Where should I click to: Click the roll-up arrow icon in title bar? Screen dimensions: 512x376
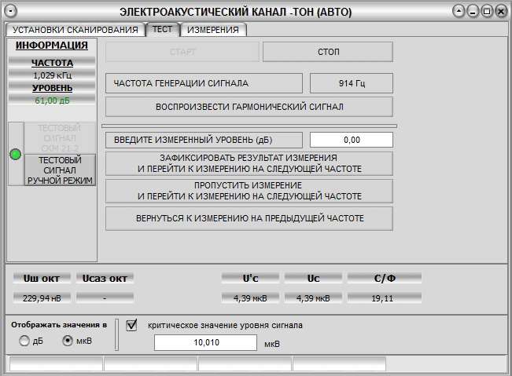(460, 11)
